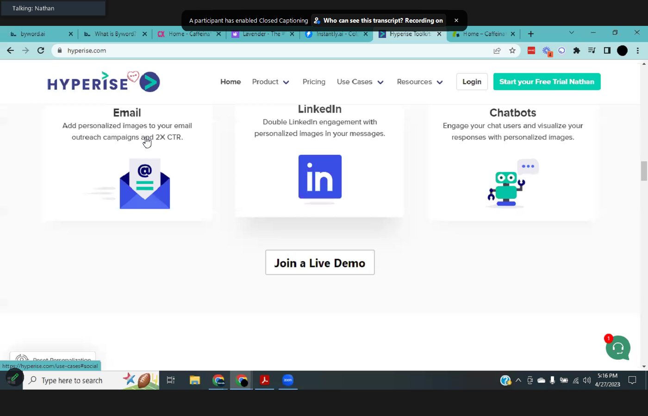Reload the hyperise.com page
Viewport: 648px width, 416px height.
click(41, 50)
